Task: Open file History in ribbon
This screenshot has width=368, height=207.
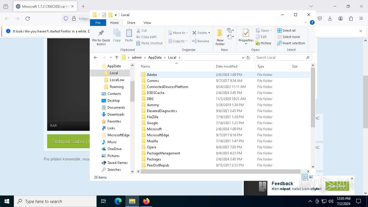Action: pyautogui.click(x=263, y=43)
